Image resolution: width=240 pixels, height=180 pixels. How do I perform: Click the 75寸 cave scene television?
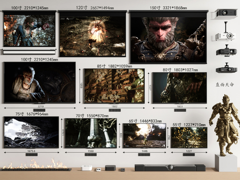(x=31, y=132)
